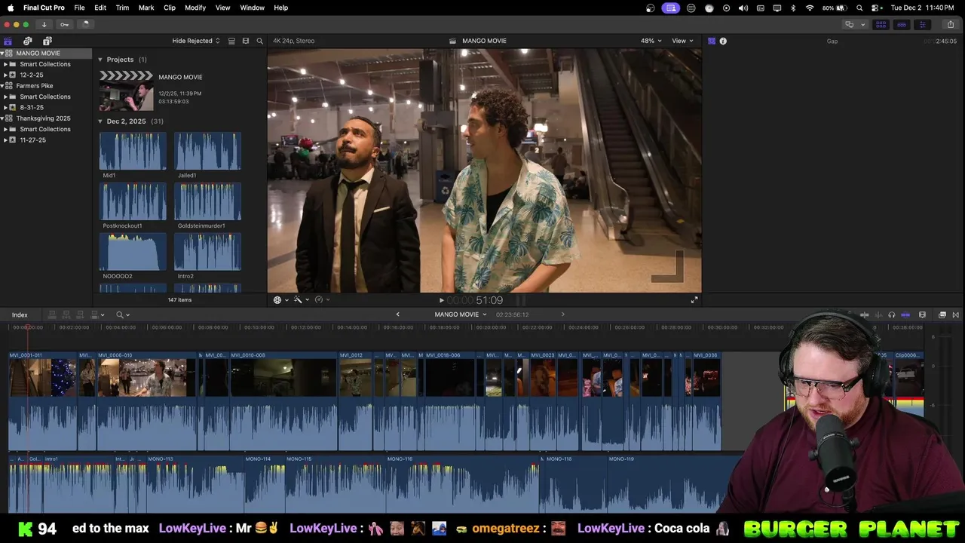
Task: Open Share button in toolbar
Action: (x=951, y=24)
